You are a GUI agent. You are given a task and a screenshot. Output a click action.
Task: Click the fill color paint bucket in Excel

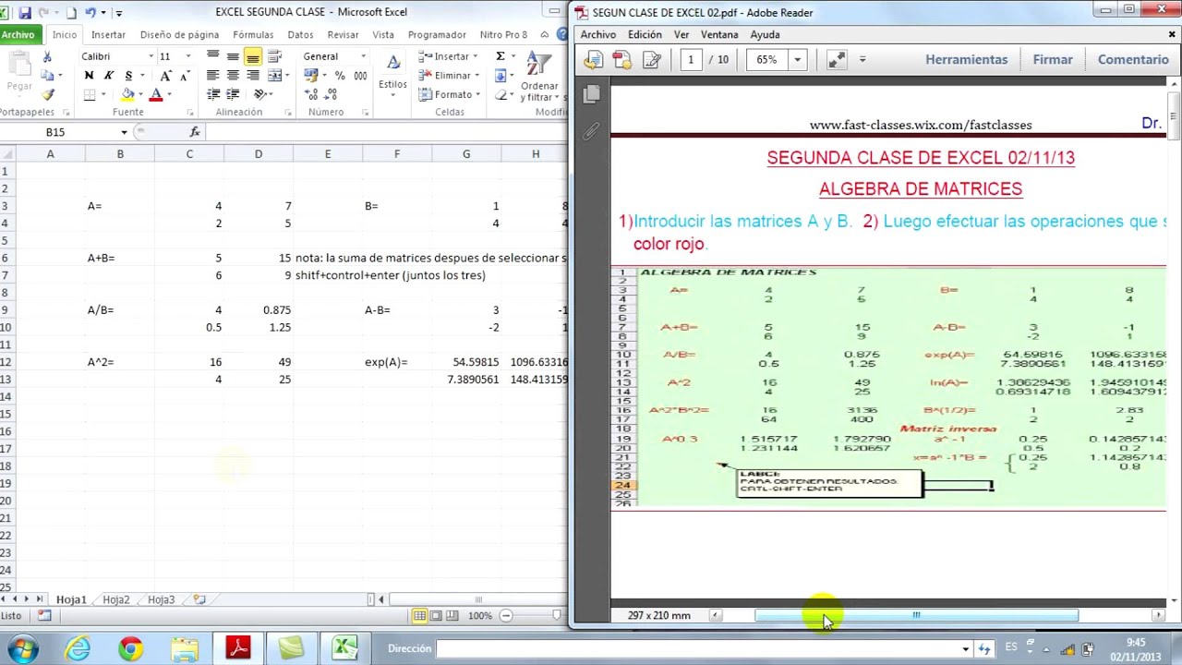click(x=128, y=94)
